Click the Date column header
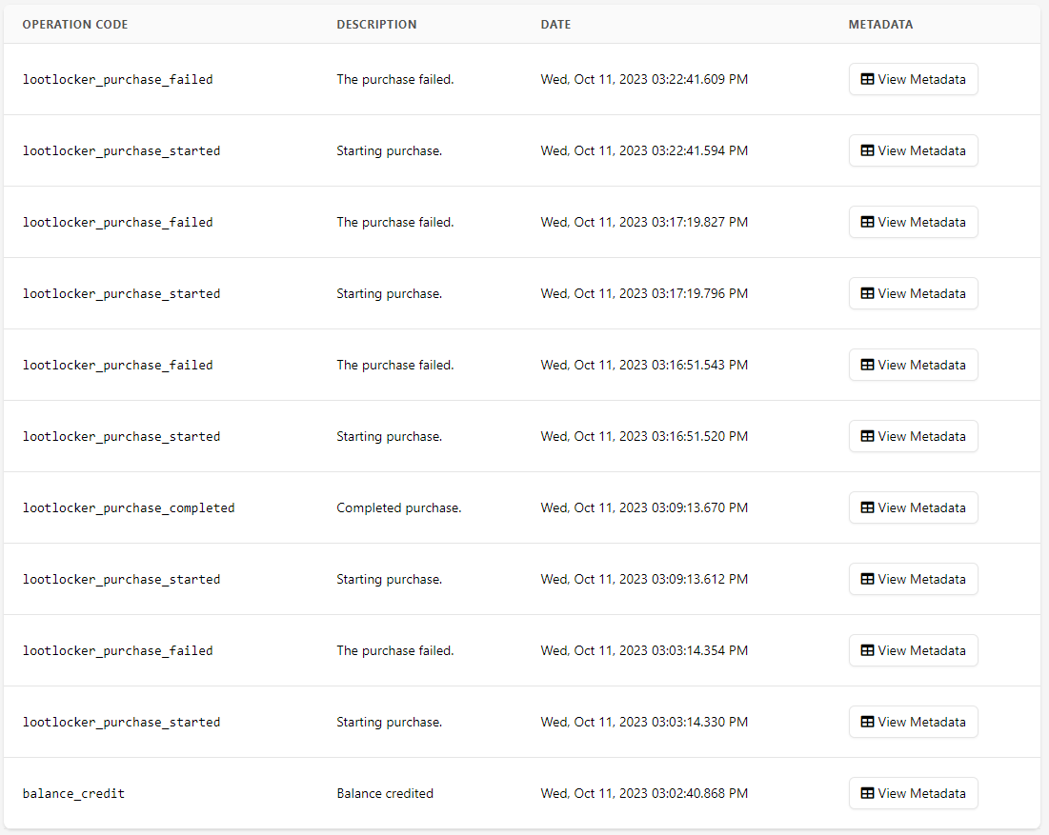Viewport: 1049px width, 835px height. tap(555, 25)
